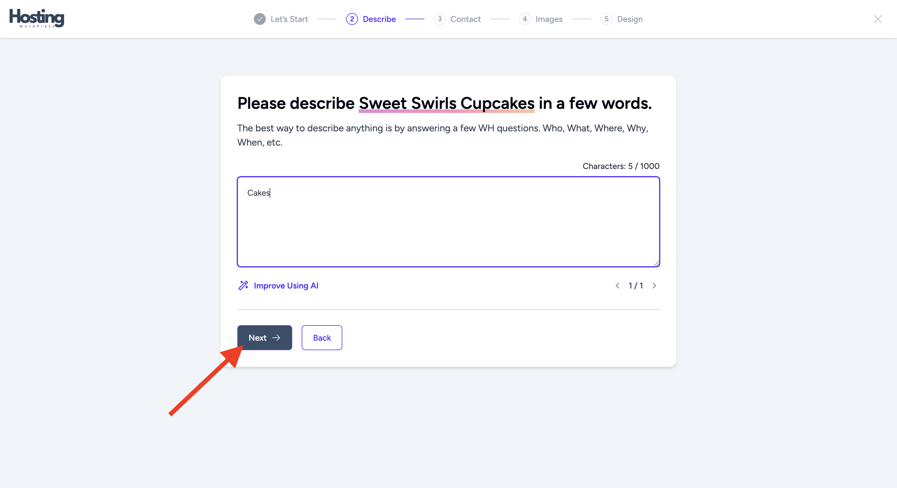Select the Describe step label

379,19
